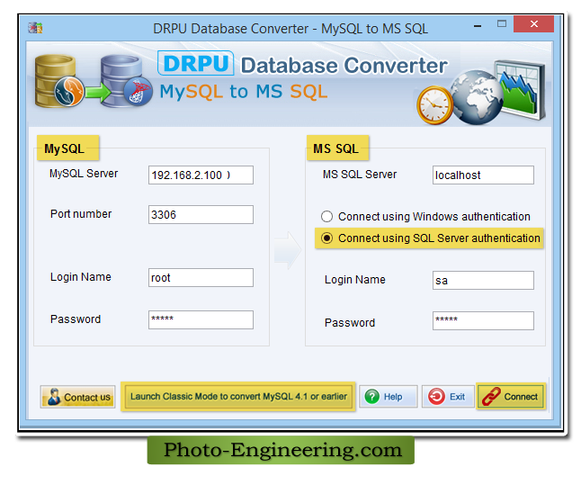Click the Contact us person icon

point(54,397)
